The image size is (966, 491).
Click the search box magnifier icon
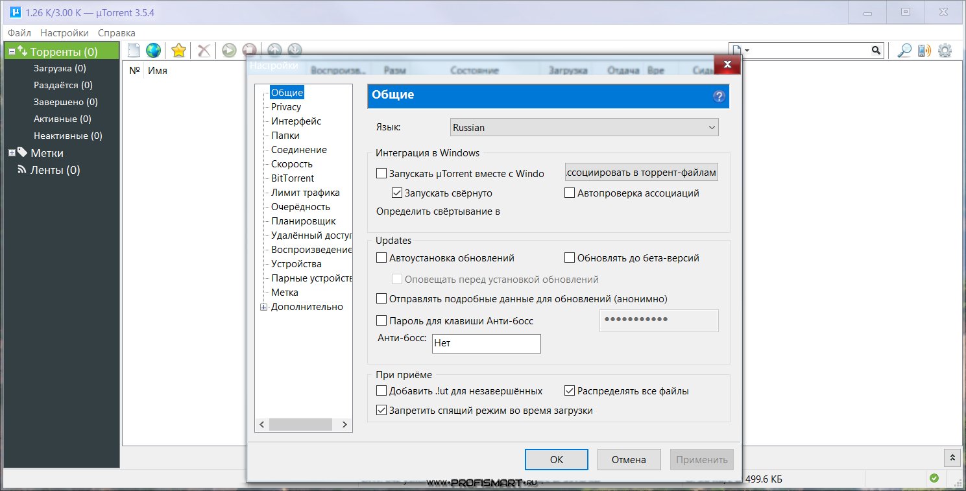coord(876,50)
